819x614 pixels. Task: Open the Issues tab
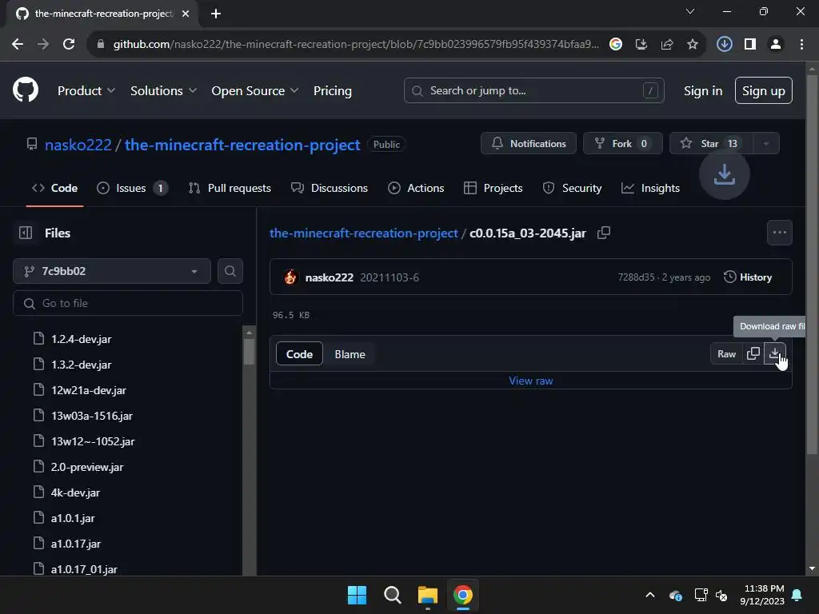(132, 188)
